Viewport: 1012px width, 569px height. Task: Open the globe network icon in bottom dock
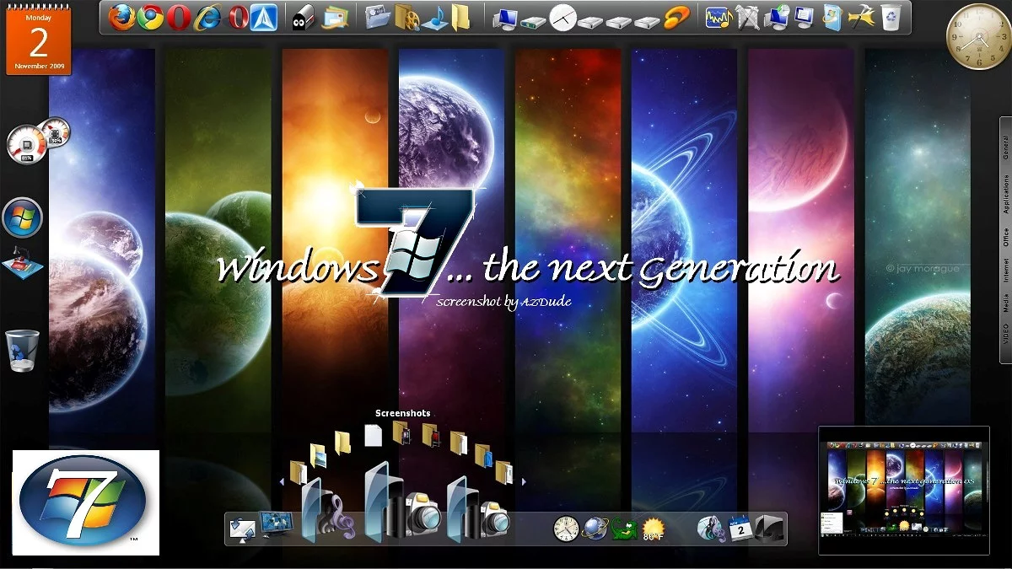pyautogui.click(x=595, y=529)
